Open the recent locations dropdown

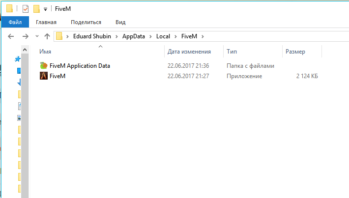click(x=37, y=36)
